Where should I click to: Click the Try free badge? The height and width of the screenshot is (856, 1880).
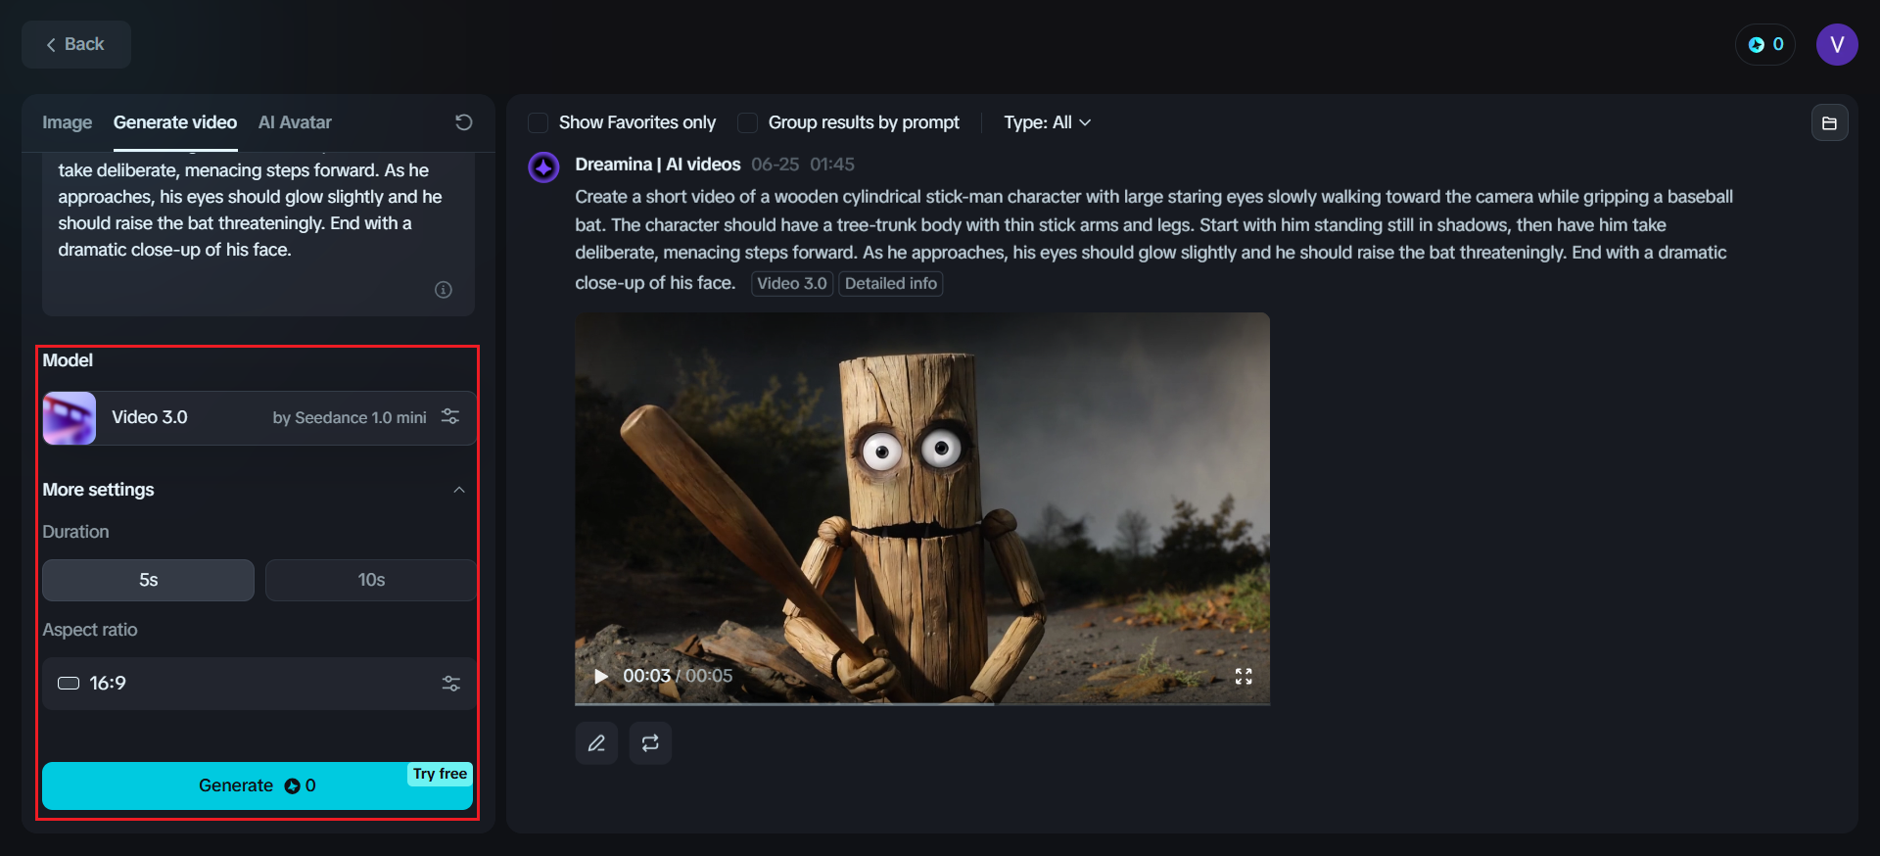[440, 774]
